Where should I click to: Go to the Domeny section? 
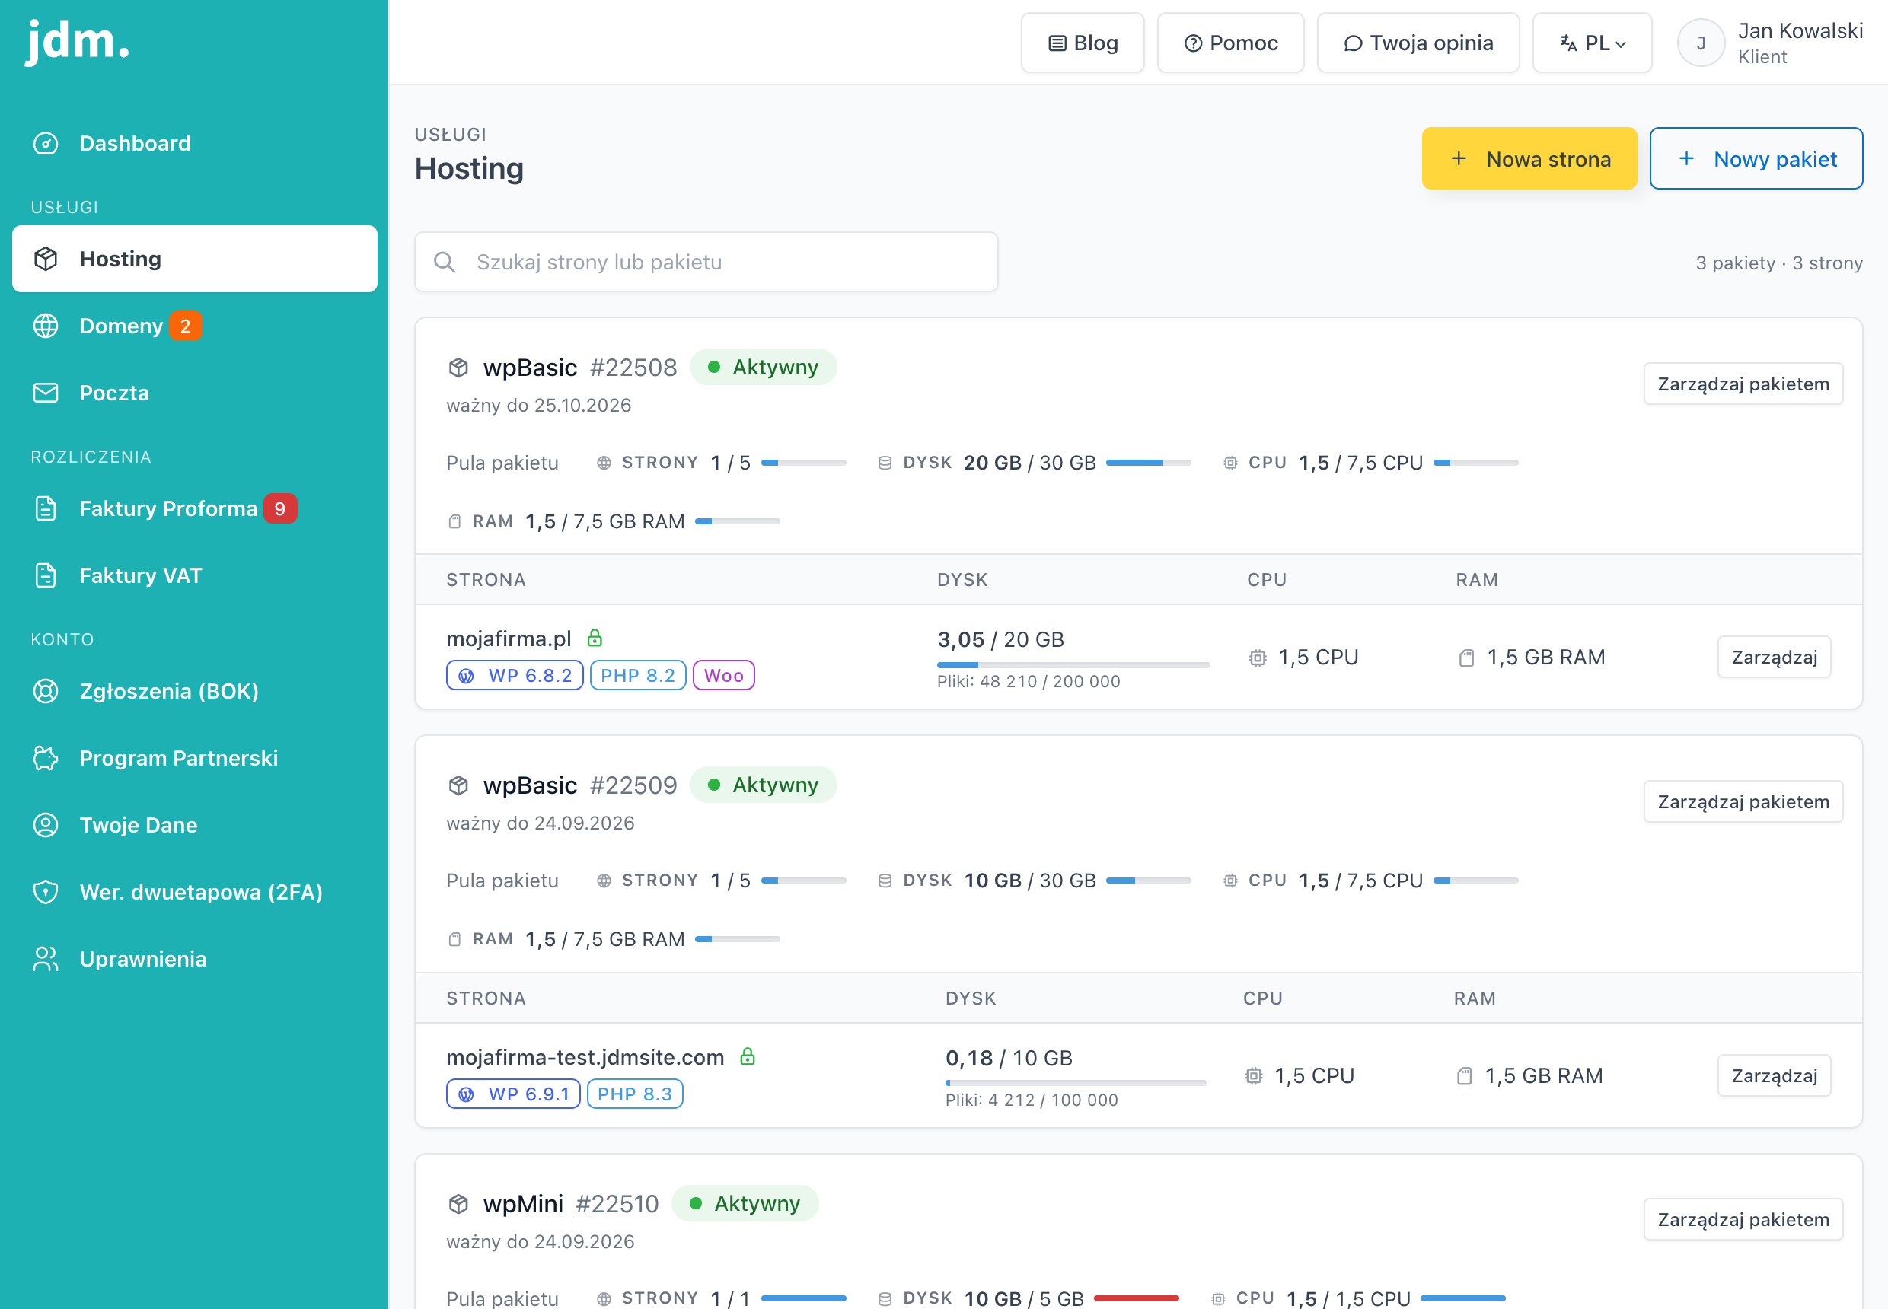point(194,326)
